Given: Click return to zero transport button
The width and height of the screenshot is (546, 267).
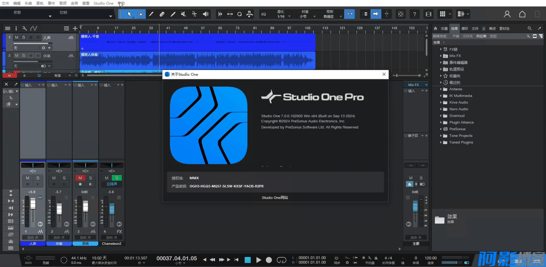Looking at the screenshot, I should (x=237, y=260).
